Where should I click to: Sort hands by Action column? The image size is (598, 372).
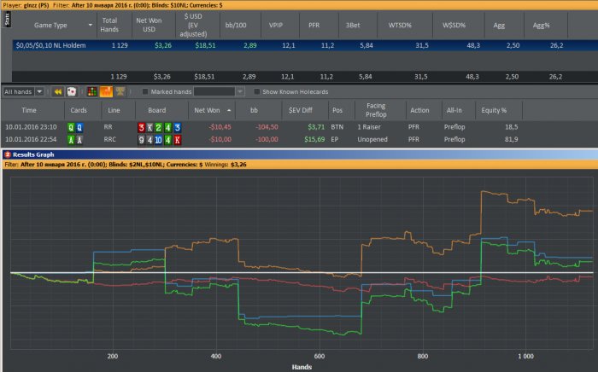419,110
